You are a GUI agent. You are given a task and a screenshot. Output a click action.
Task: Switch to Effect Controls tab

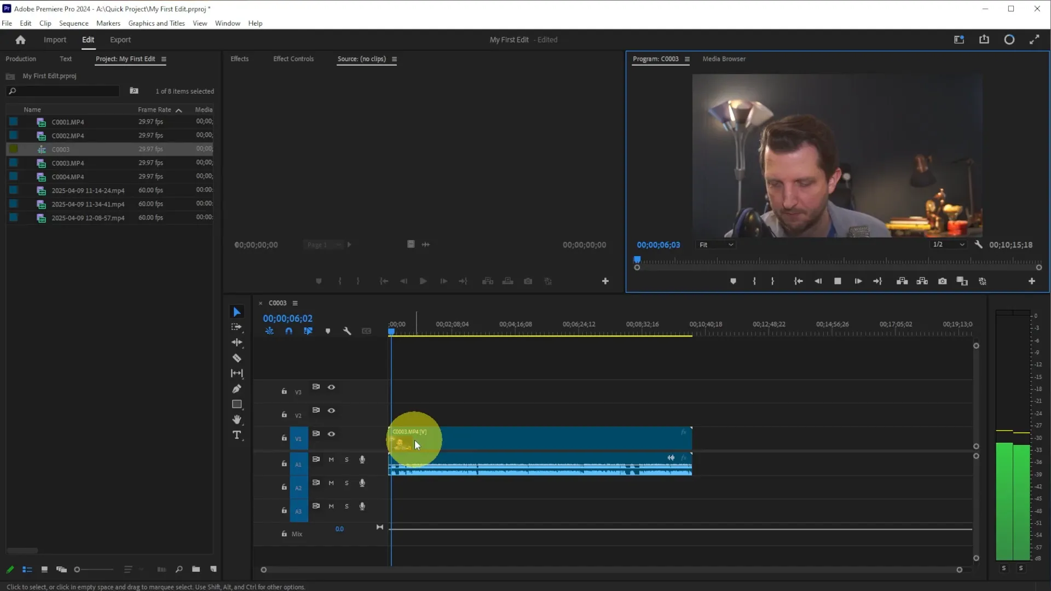click(293, 59)
